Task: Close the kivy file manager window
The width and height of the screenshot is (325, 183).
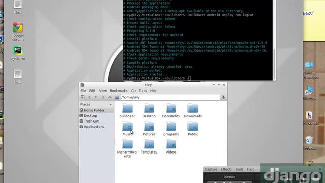Action: 224,85
